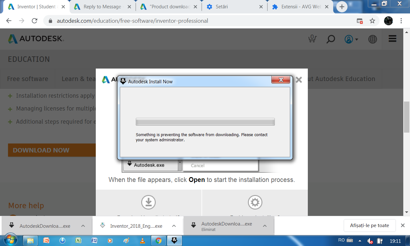Image resolution: width=410 pixels, height=246 pixels.
Task: Click the blocked pop-up icon in address bar
Action: [x=360, y=21]
